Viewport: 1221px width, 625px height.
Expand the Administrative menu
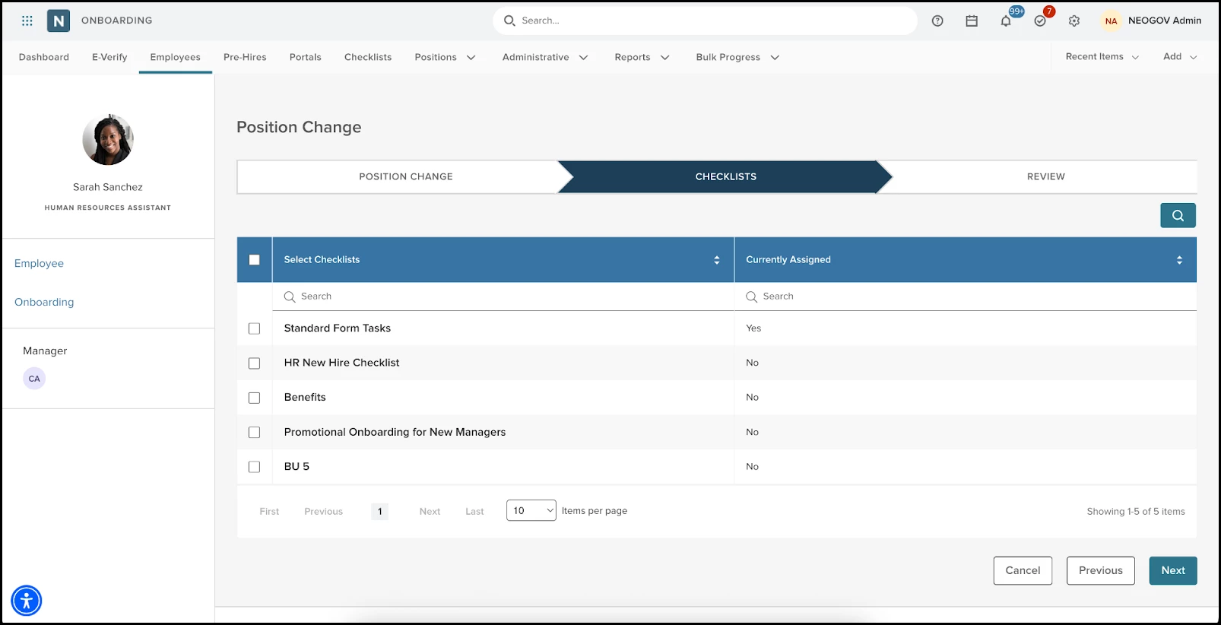(x=545, y=57)
